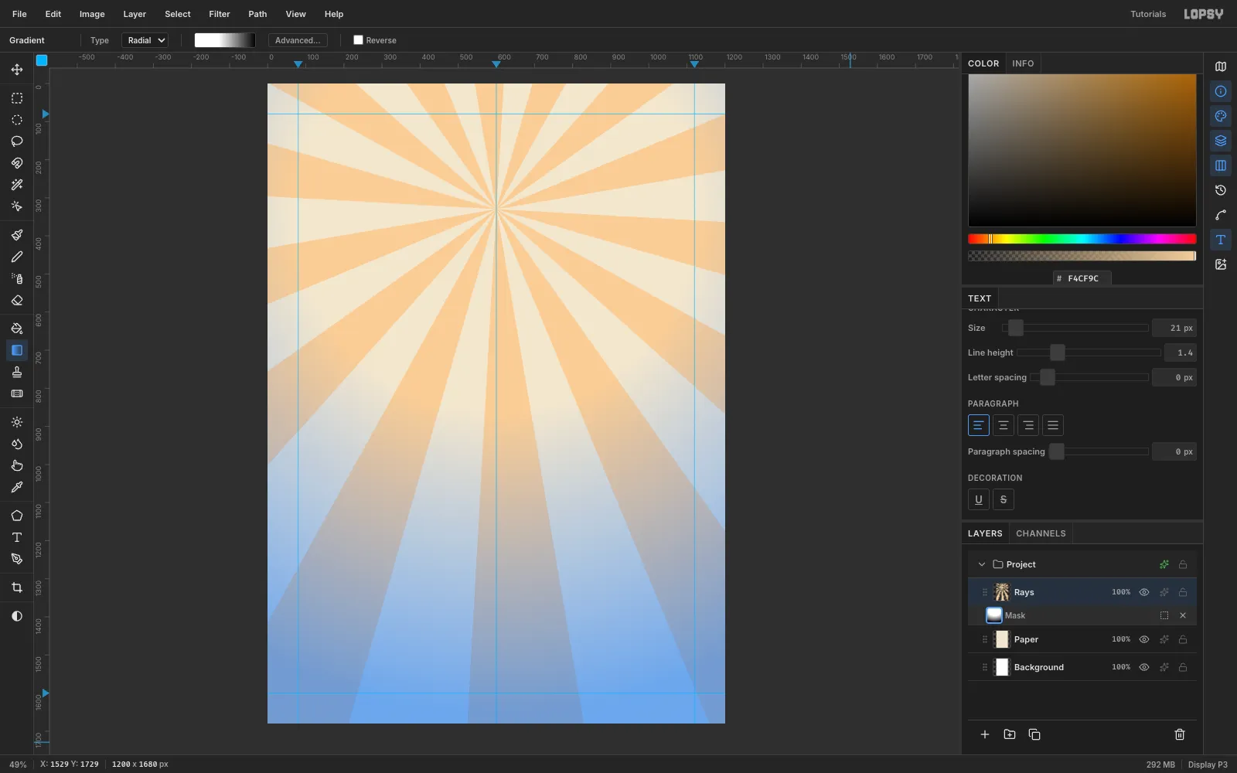The height and width of the screenshot is (773, 1237).
Task: Remove the Rays layer mask
Action: tap(1183, 615)
